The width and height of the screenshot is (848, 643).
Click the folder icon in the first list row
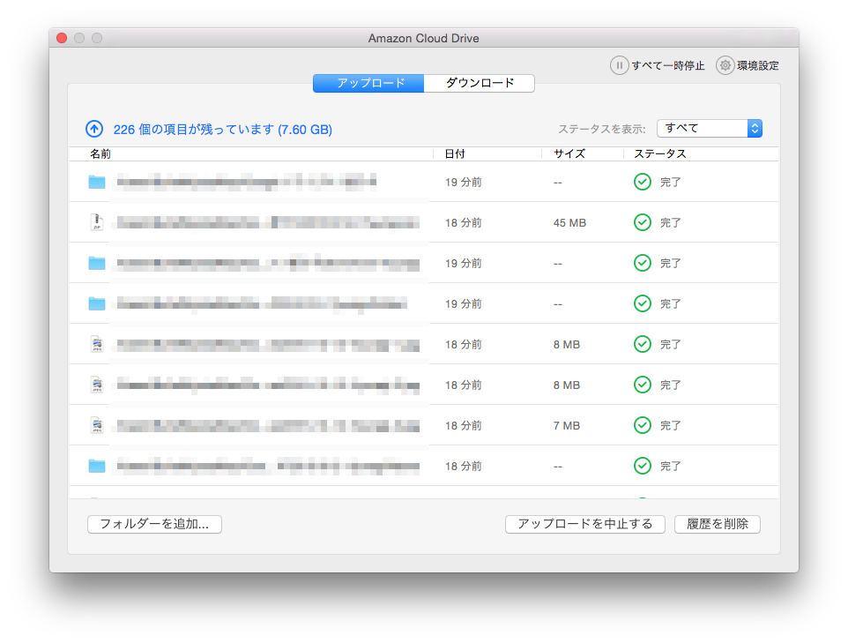tap(97, 182)
